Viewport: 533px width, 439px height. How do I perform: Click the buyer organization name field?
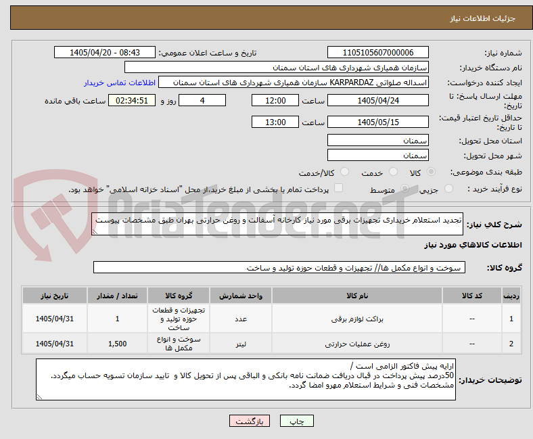click(277, 68)
